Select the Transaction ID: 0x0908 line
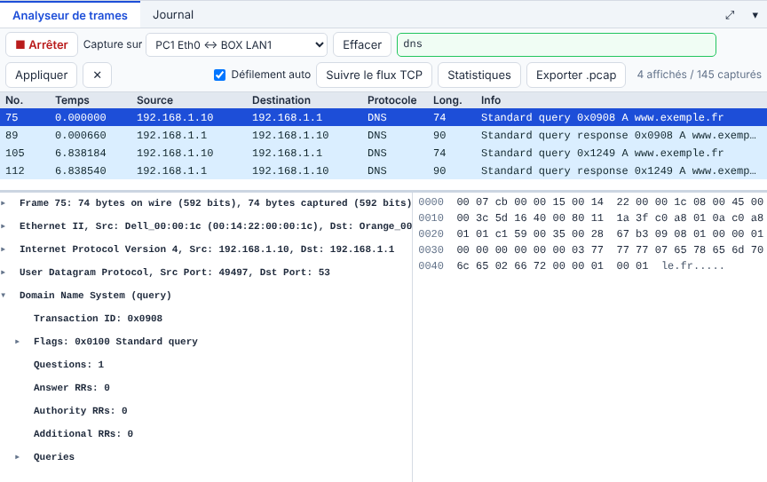767x482 pixels. pyautogui.click(x=98, y=319)
